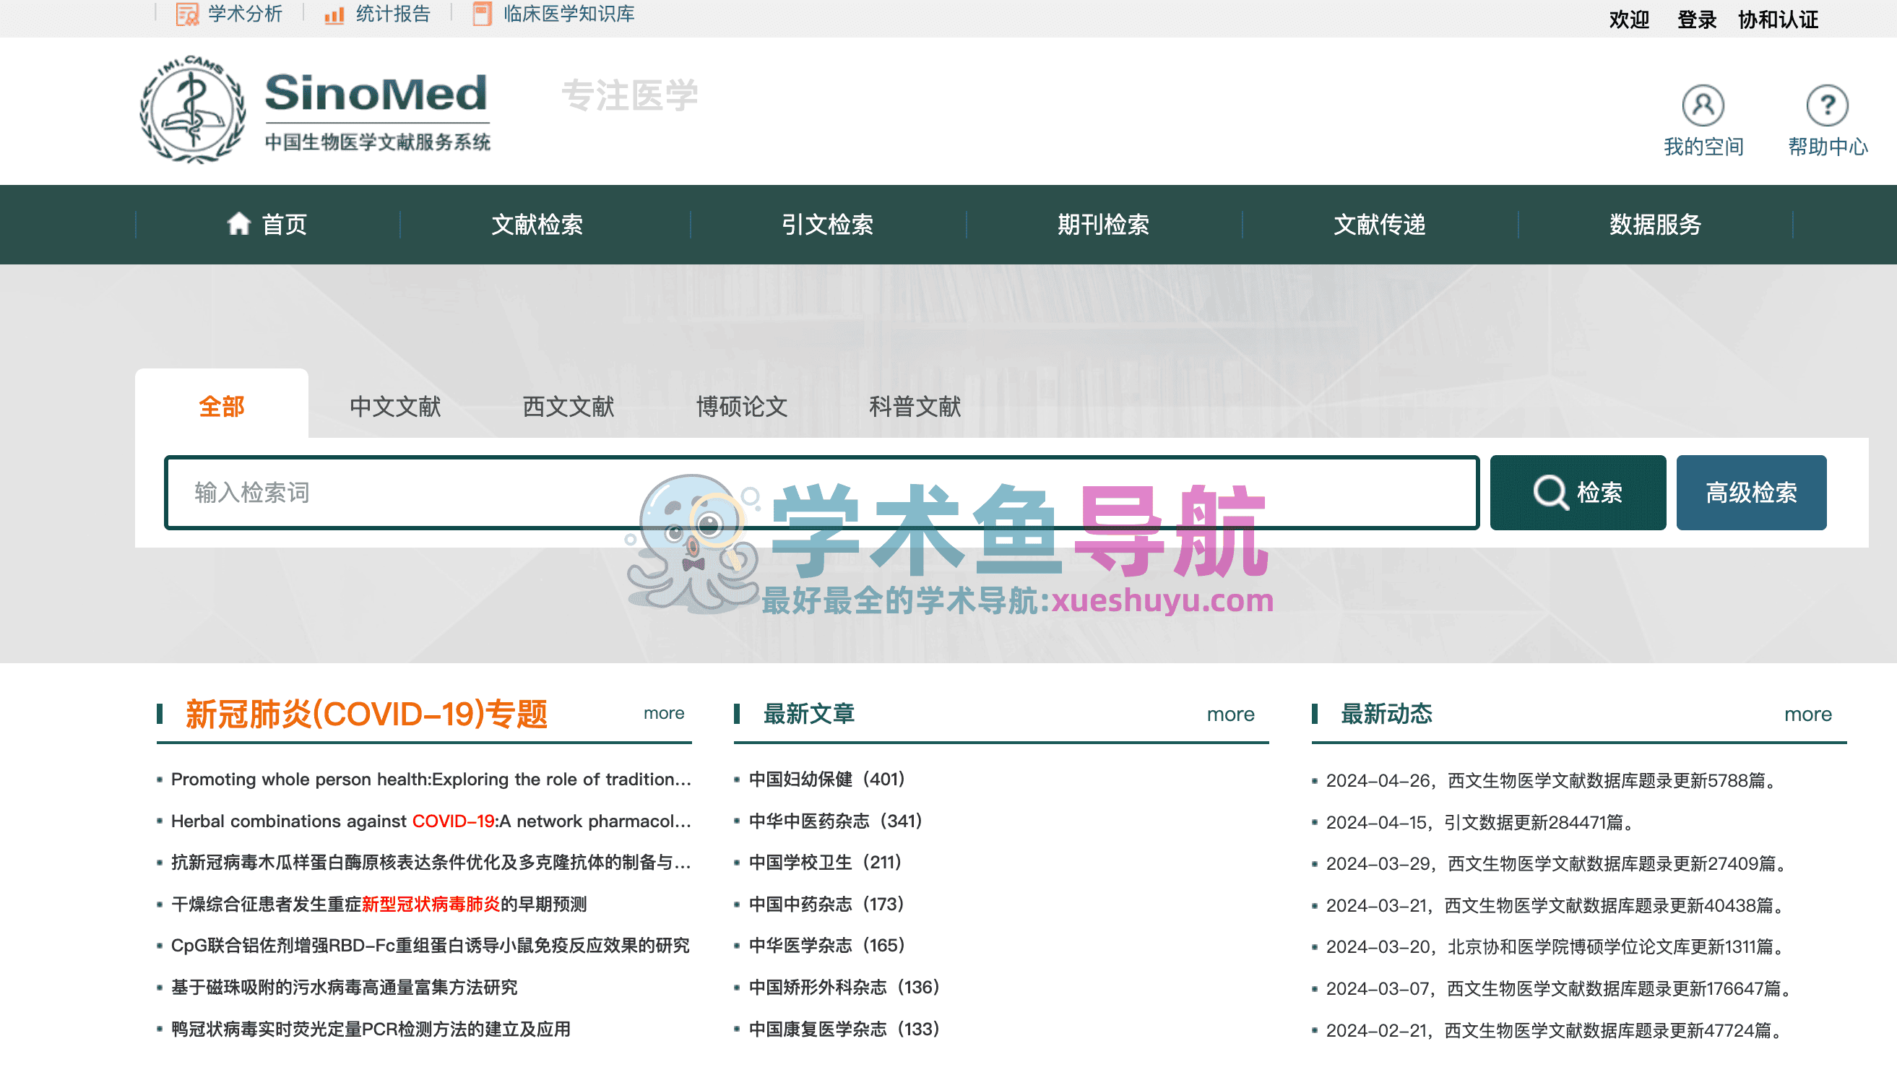Screen dimensions: 1897x1088
Task: Open the 我的空间 user icon
Action: click(x=1702, y=105)
